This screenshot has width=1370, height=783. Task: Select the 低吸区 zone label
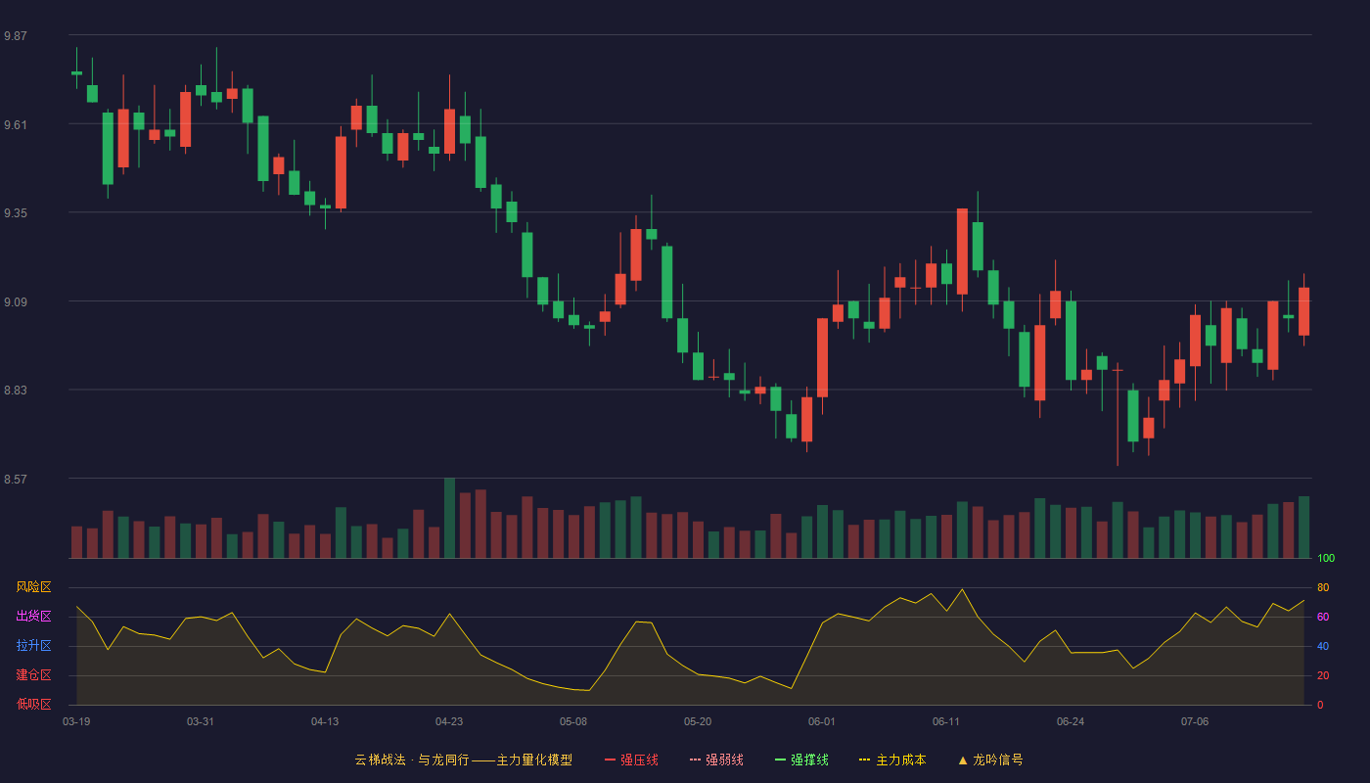tap(33, 704)
